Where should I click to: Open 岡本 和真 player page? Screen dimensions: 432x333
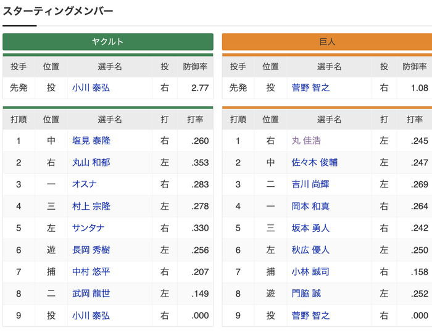coord(310,206)
